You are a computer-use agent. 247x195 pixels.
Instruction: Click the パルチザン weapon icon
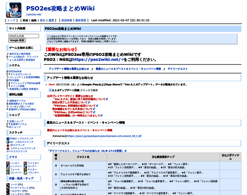[8, 191]
